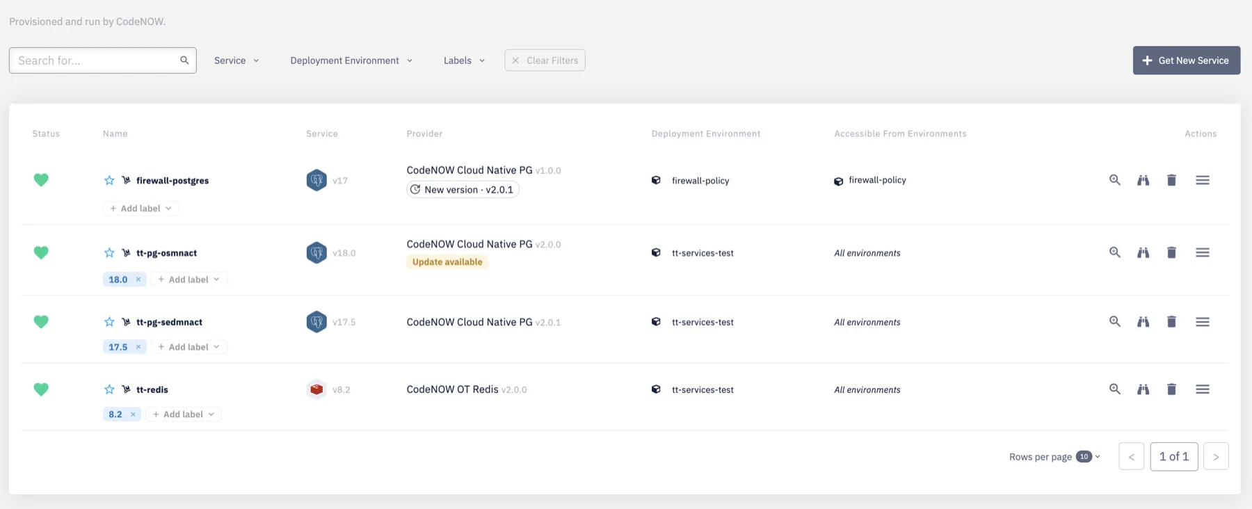Click green heart status of tt-pg-osmnact

tap(41, 252)
